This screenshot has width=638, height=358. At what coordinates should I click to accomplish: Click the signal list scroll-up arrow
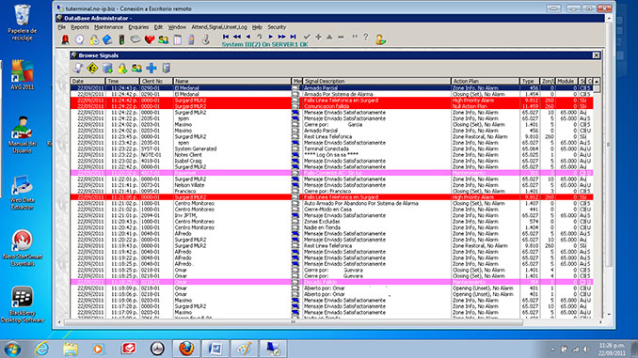597,82
